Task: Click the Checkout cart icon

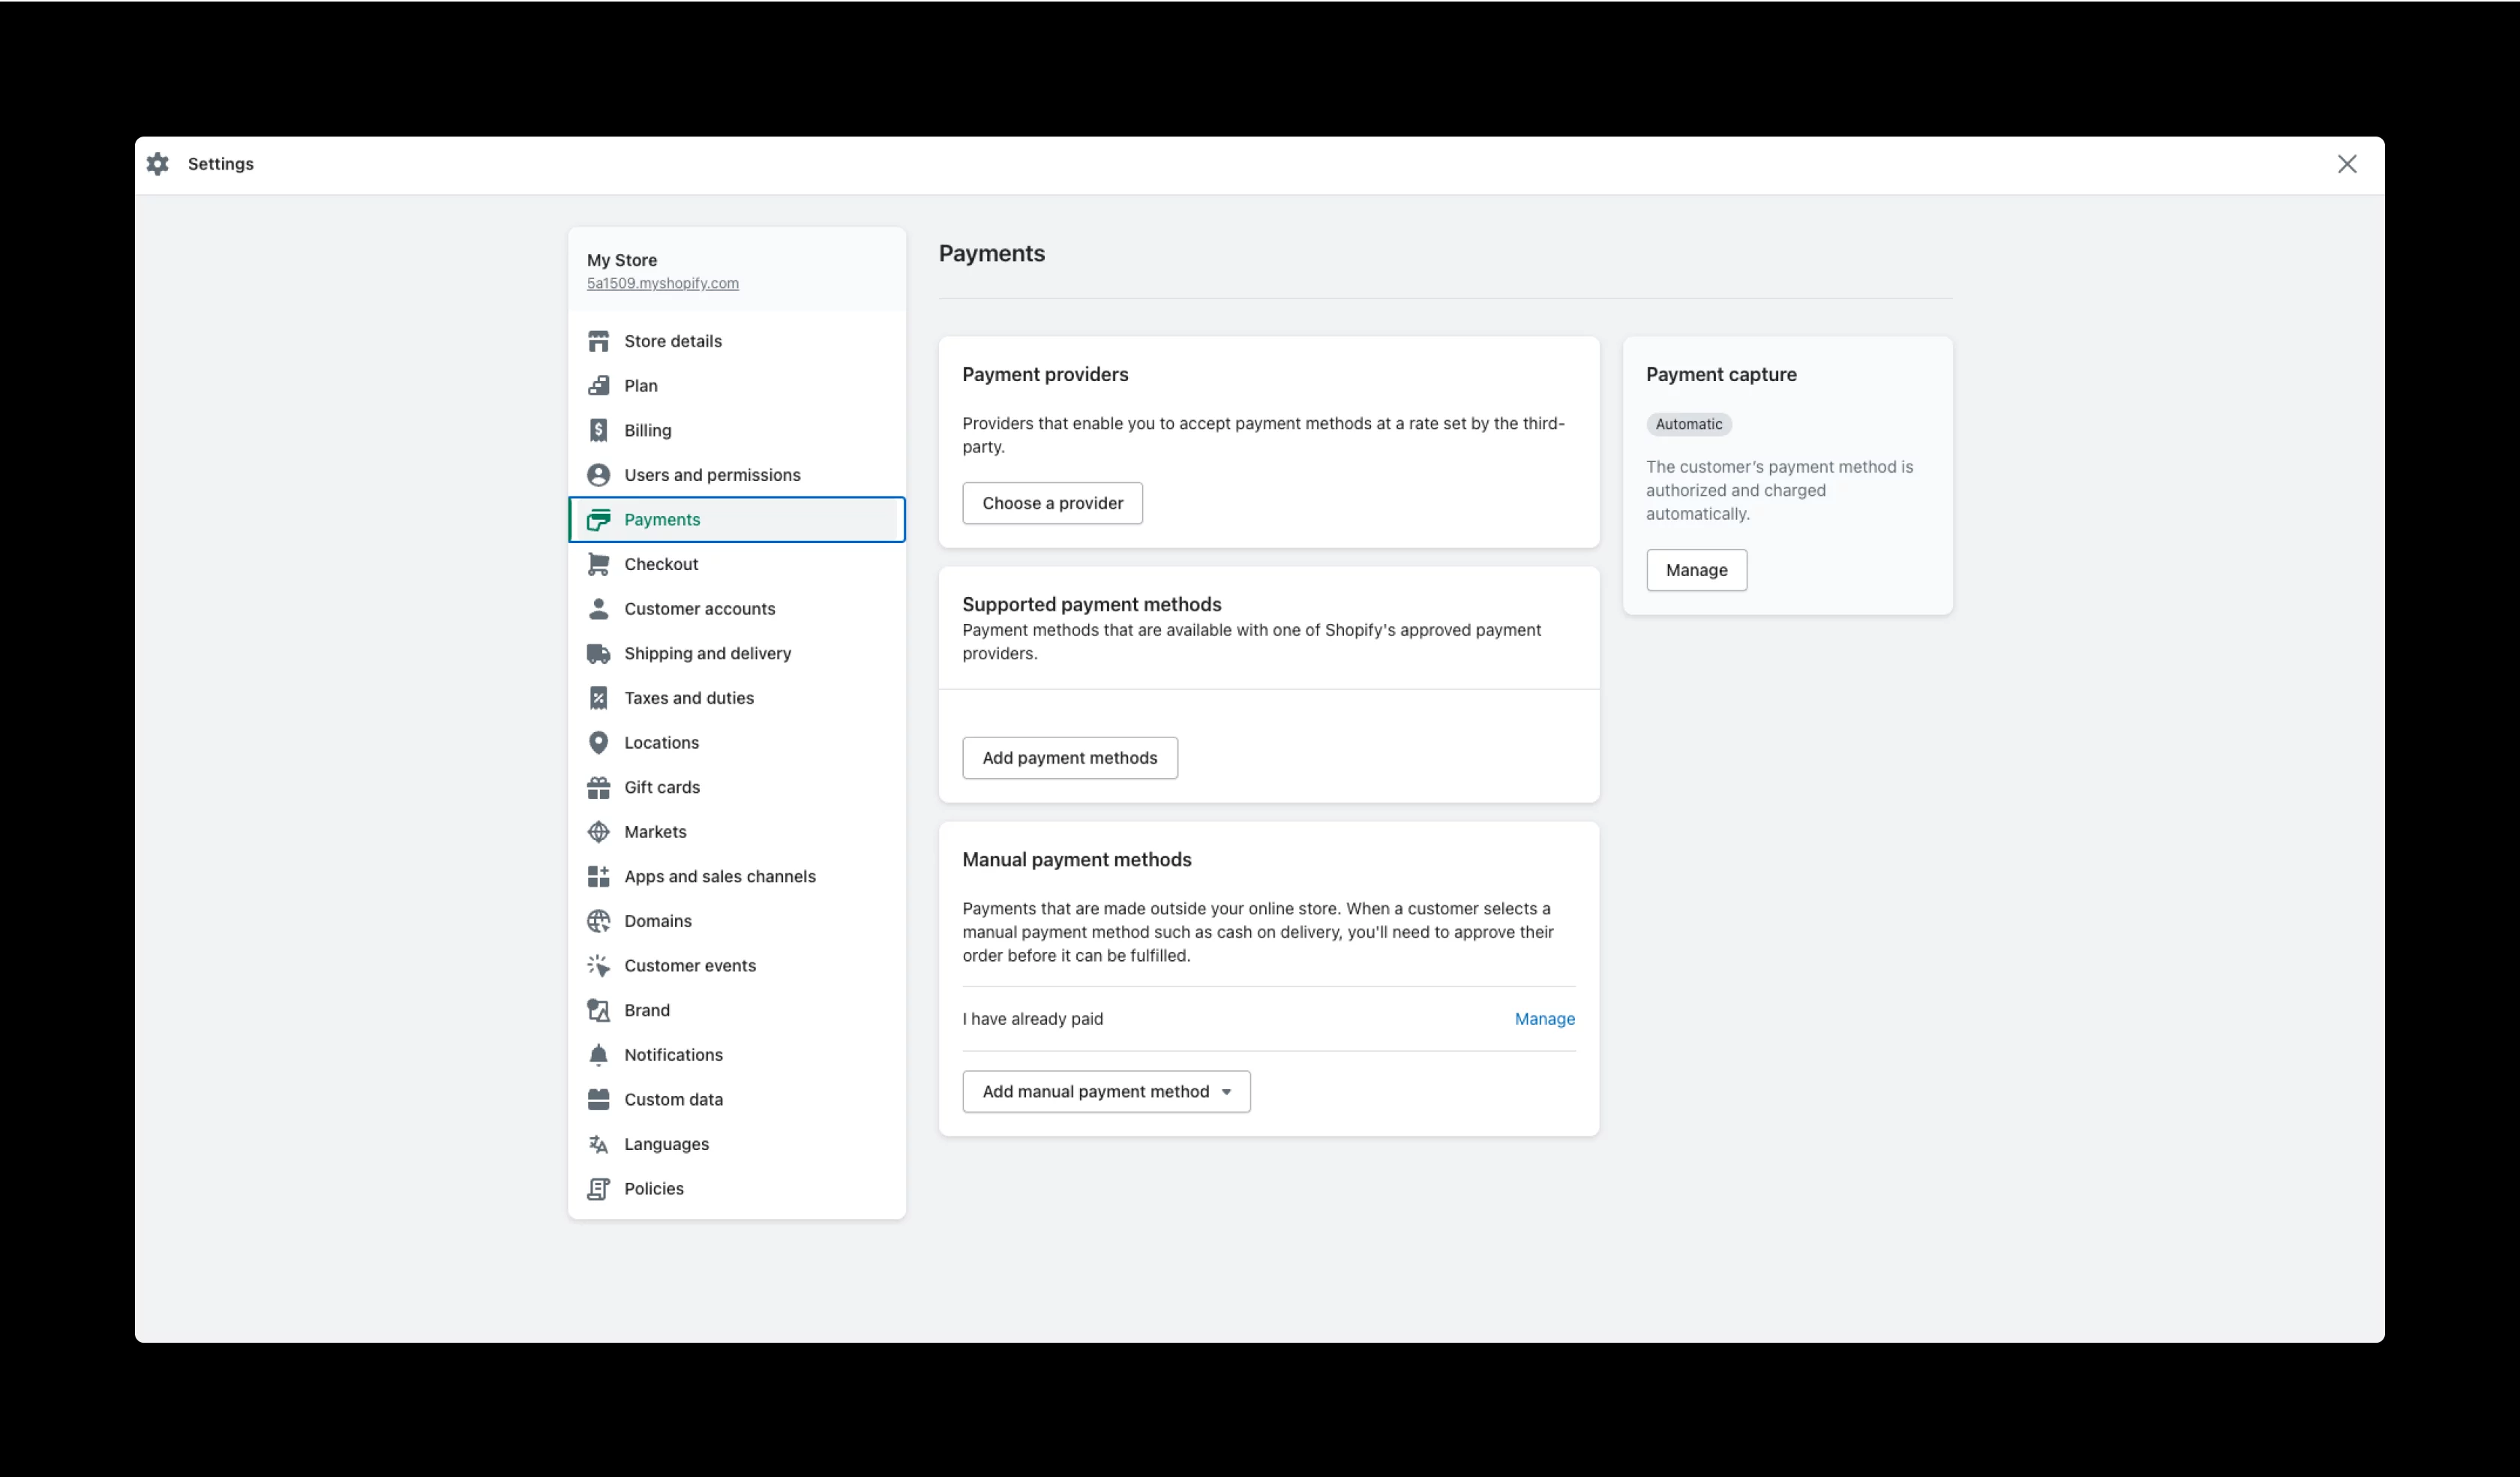Action: (x=598, y=564)
